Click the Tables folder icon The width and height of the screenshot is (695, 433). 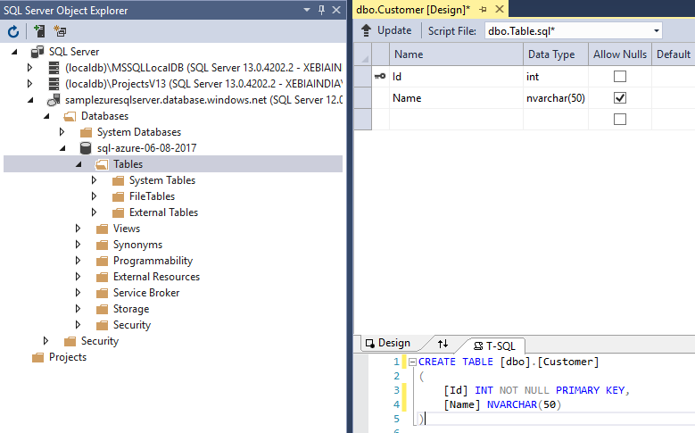102,164
